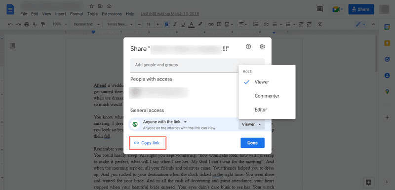Open the comment history icon
The height and width of the screenshot is (190, 395).
tap(319, 9)
